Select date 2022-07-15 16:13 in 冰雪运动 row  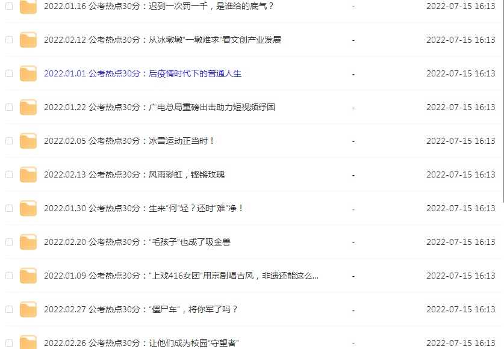(x=461, y=141)
